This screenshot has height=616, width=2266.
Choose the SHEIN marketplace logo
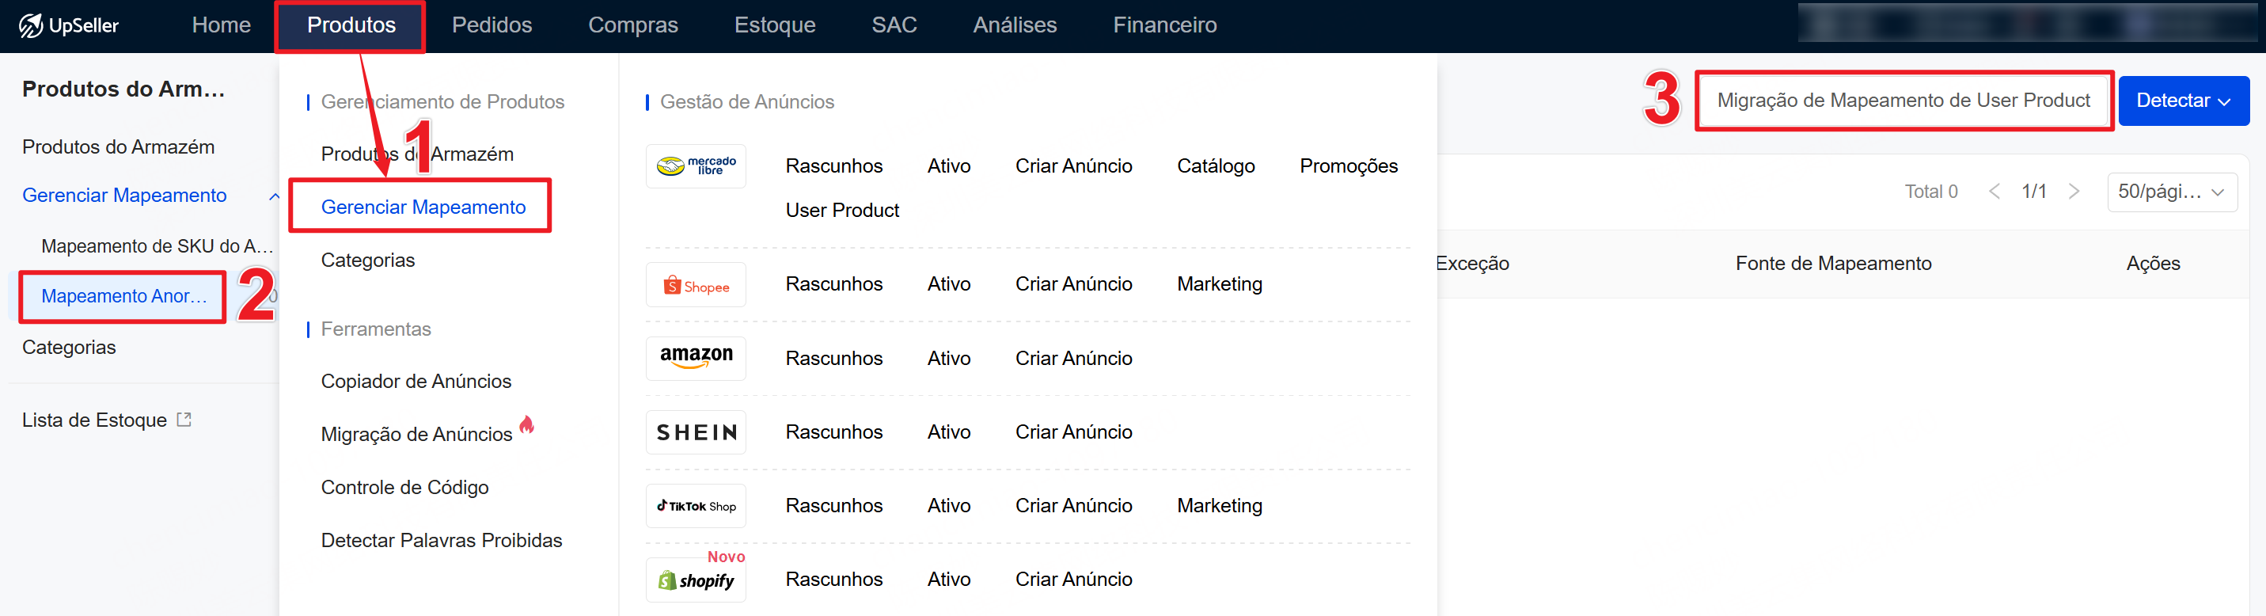click(696, 432)
